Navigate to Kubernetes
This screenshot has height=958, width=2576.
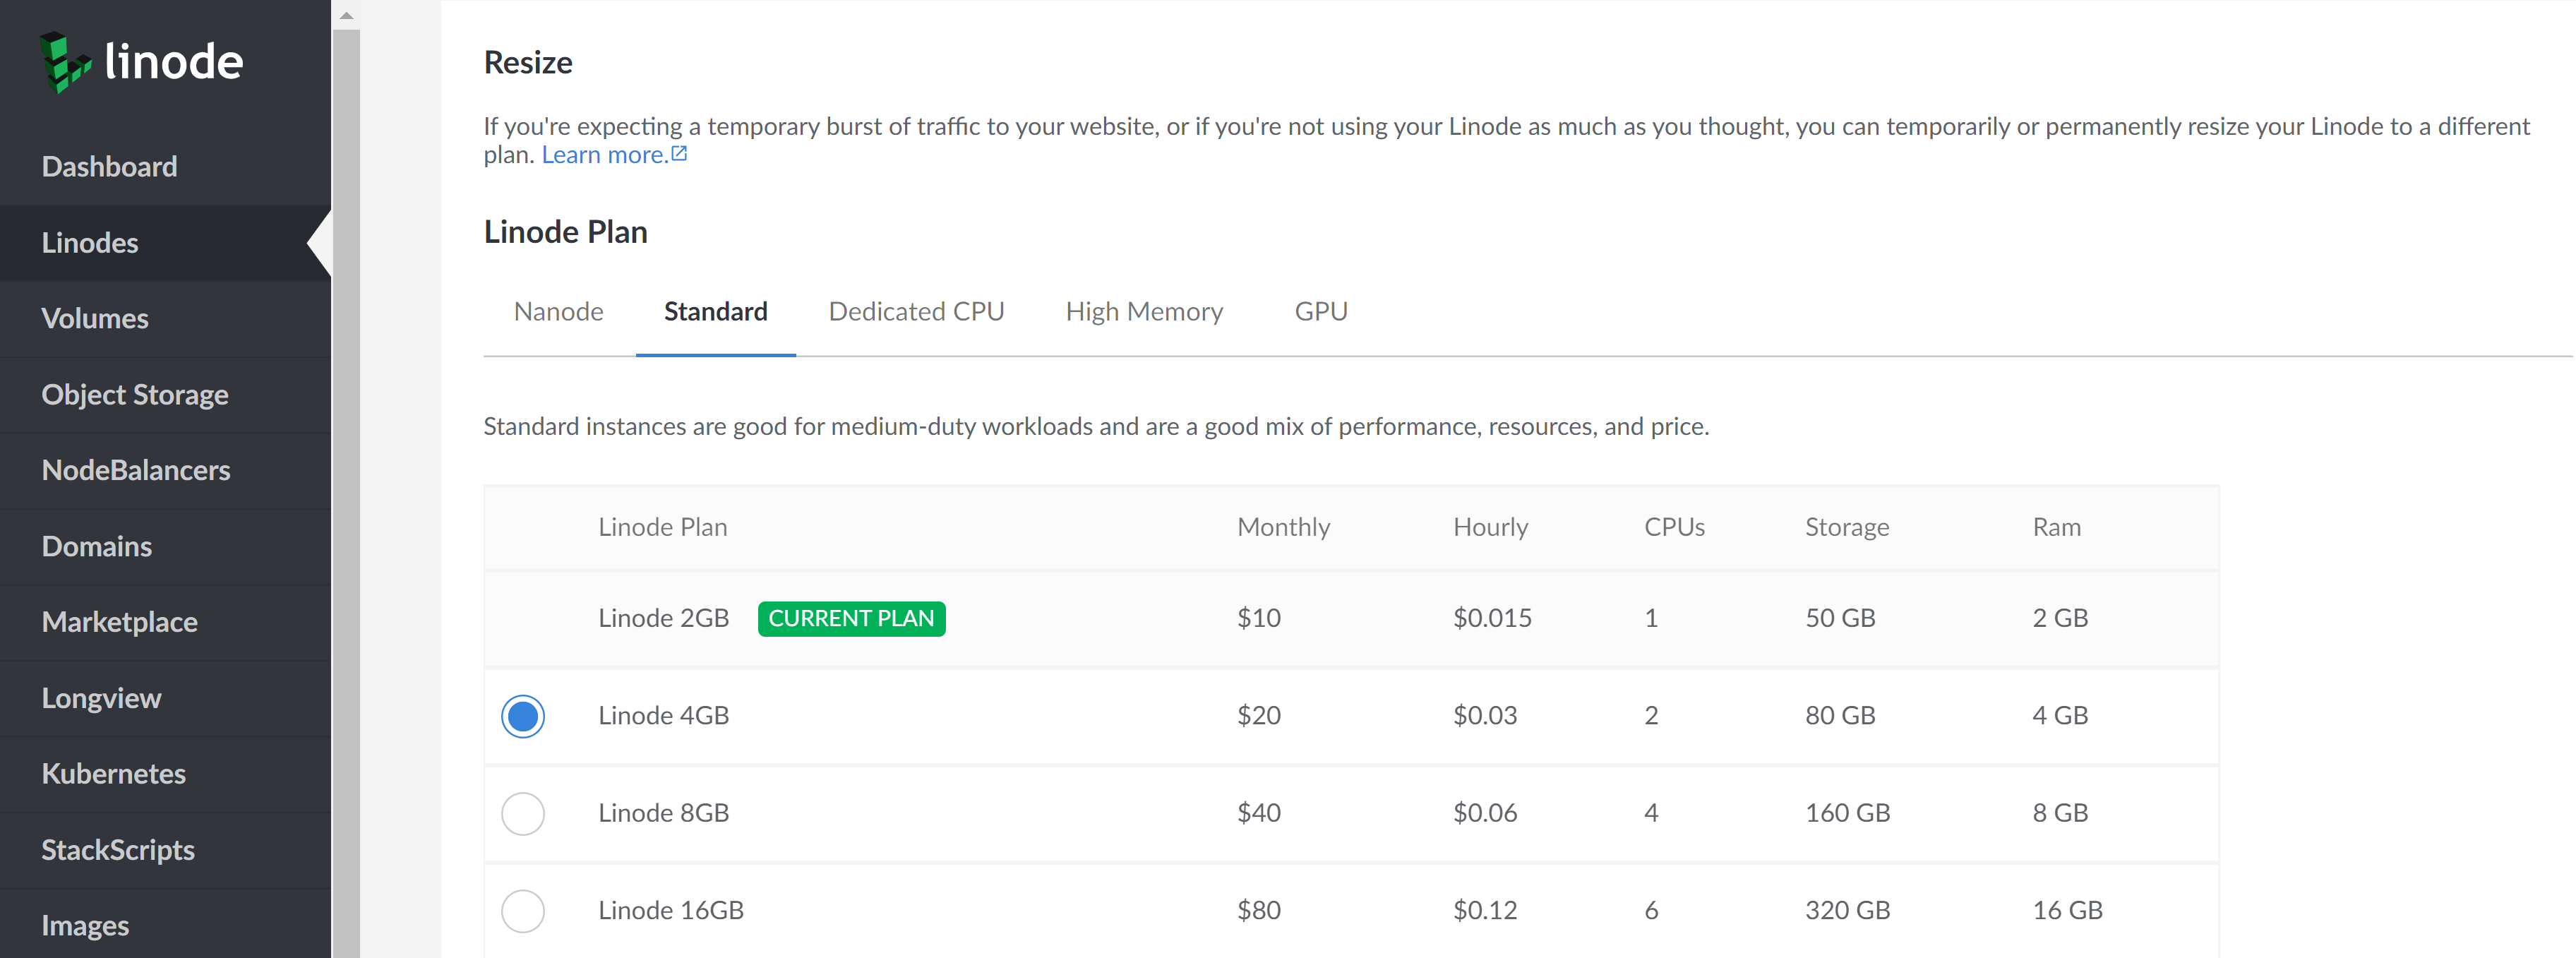pyautogui.click(x=114, y=774)
